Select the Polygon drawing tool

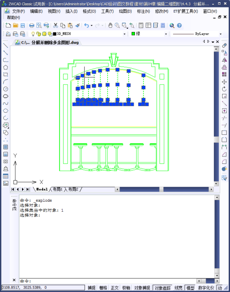click(x=5, y=67)
